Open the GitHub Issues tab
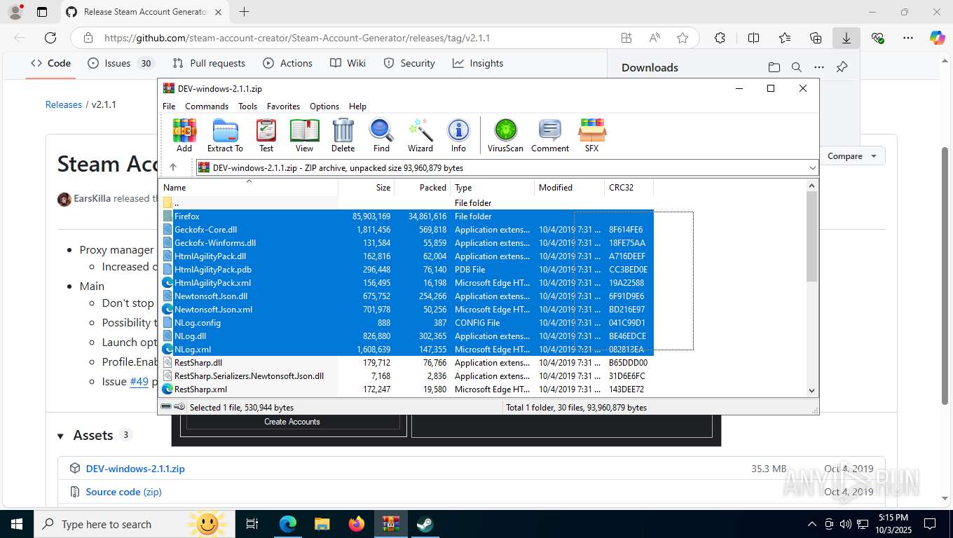 click(121, 63)
